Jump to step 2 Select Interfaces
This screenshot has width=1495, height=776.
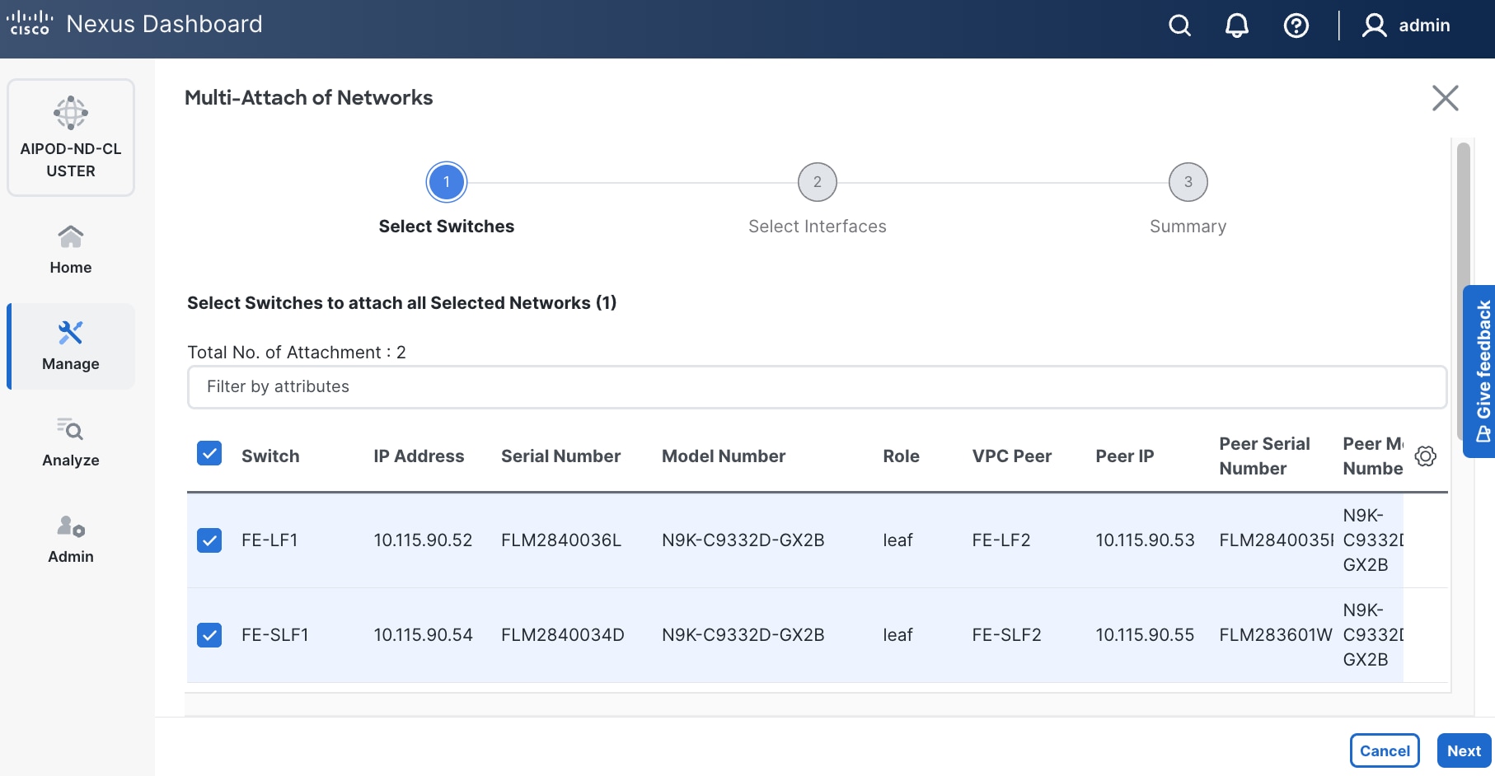(x=817, y=182)
